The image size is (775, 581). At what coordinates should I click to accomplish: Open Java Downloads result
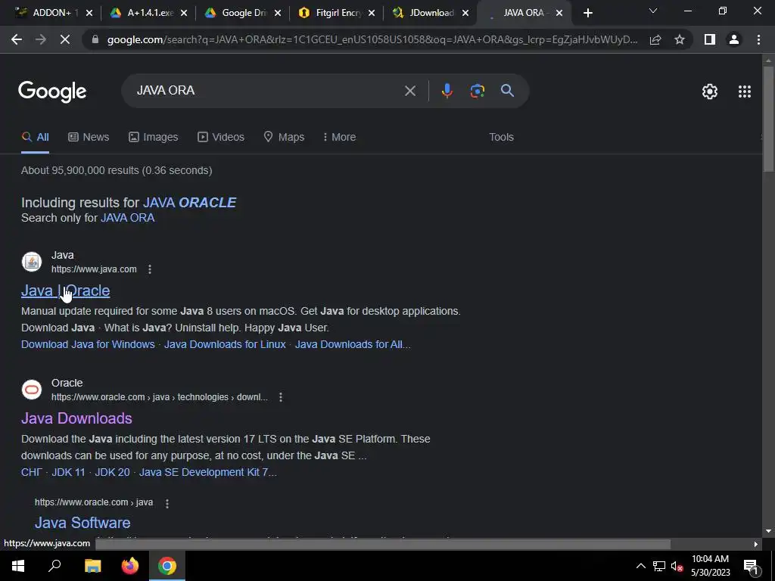tap(76, 418)
